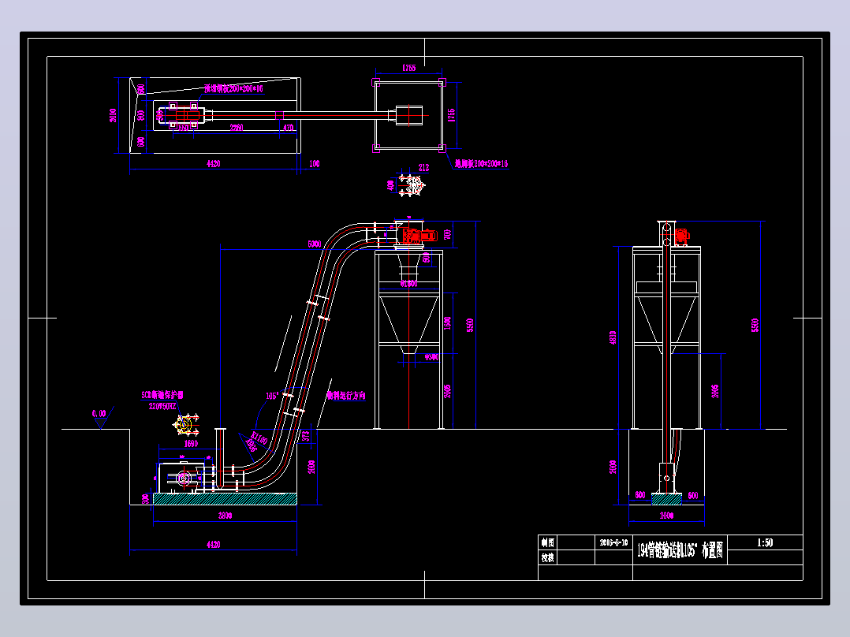Select the 5500 dimension in right side view
This screenshot has width=850, height=637.
click(755, 326)
